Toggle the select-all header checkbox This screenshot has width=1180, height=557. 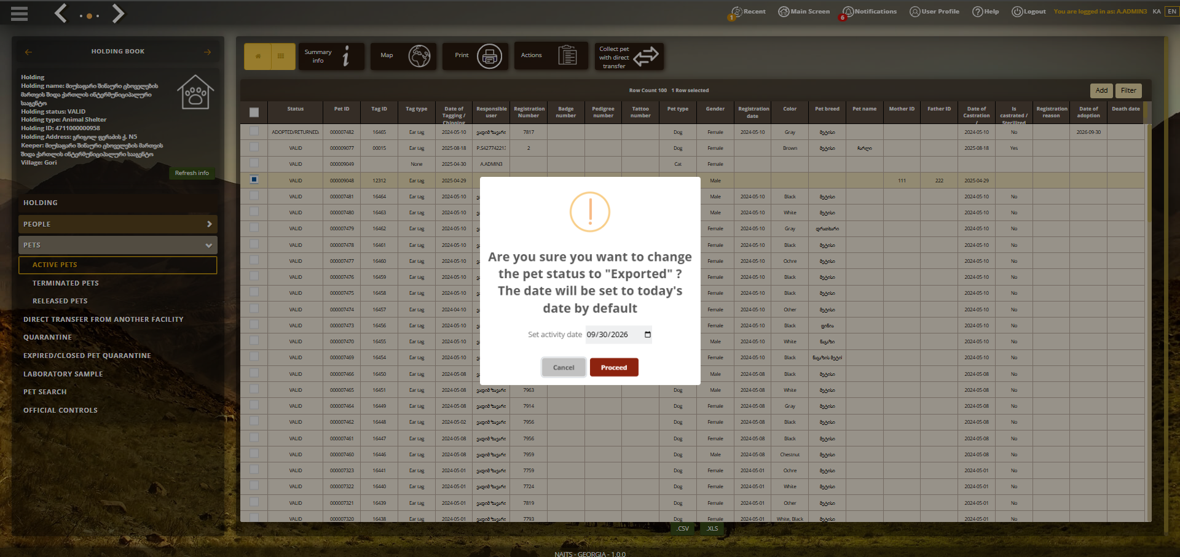[254, 112]
